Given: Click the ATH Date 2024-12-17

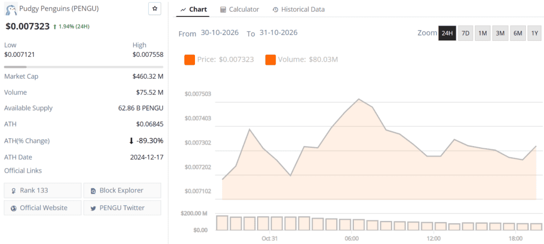Looking at the screenshot, I should [x=147, y=157].
